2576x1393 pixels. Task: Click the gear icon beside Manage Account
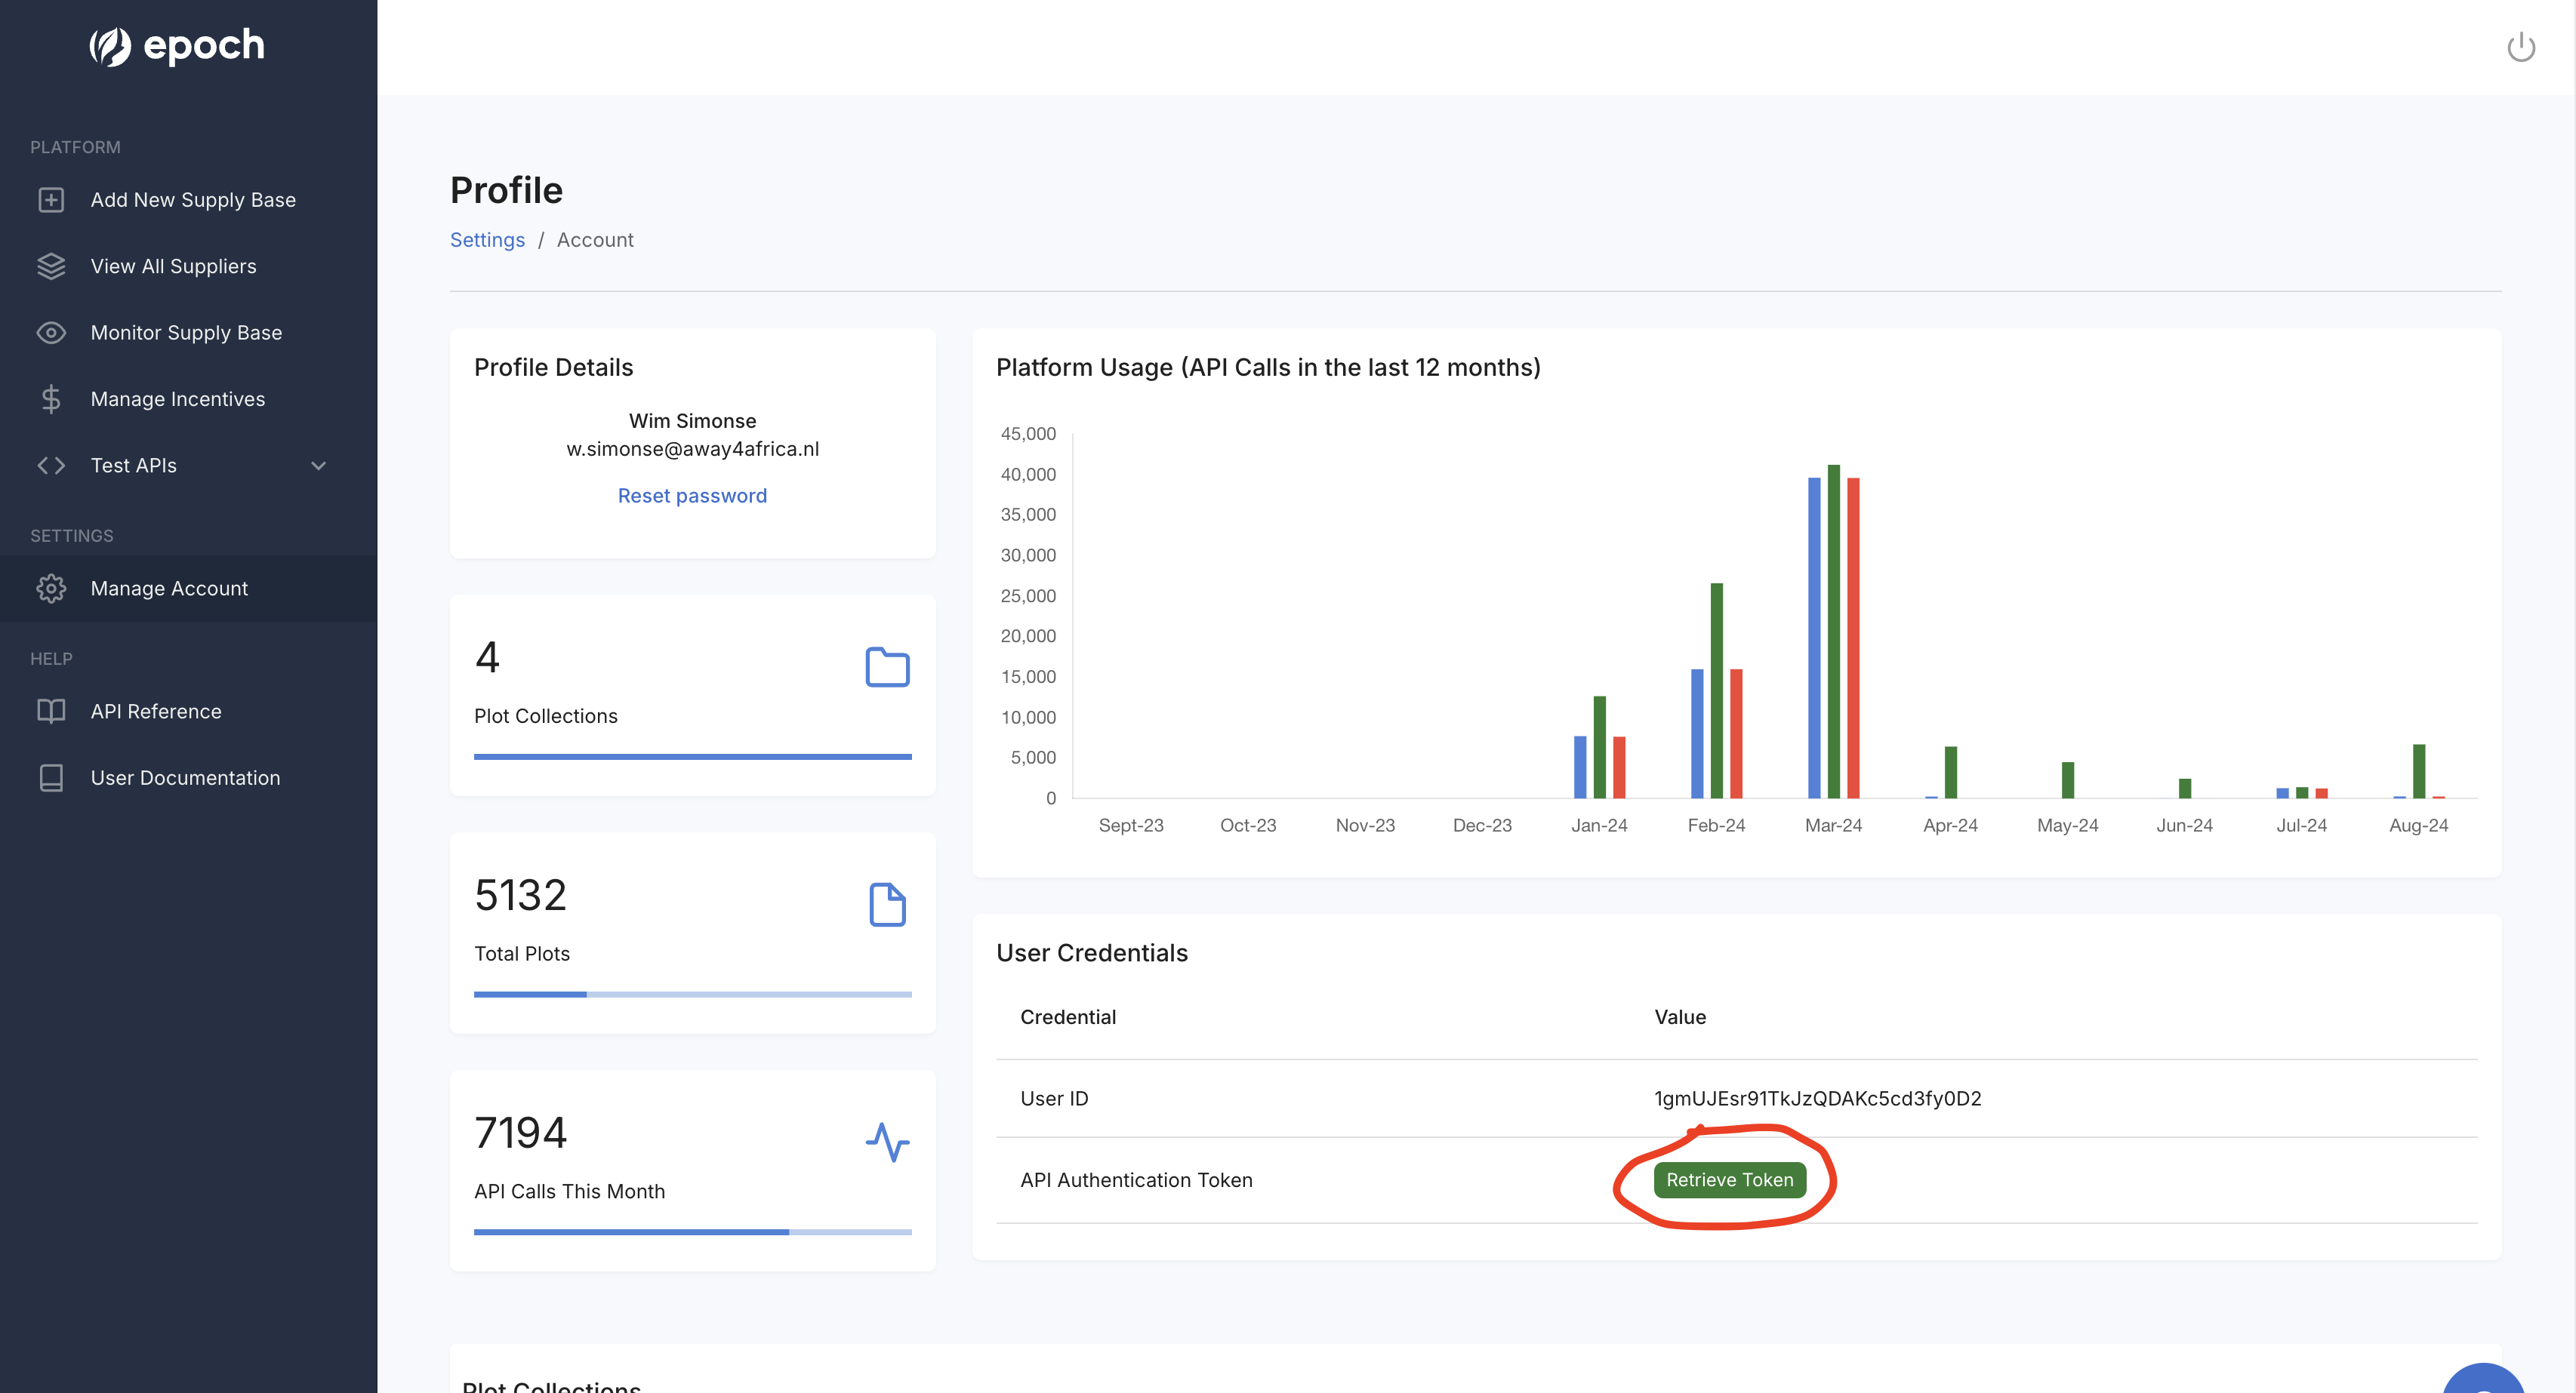point(51,589)
